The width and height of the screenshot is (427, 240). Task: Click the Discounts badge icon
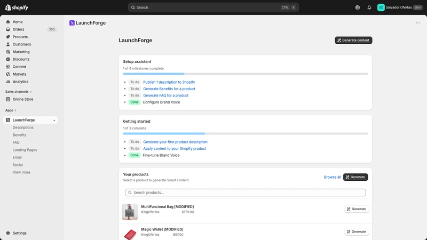click(x=8, y=59)
